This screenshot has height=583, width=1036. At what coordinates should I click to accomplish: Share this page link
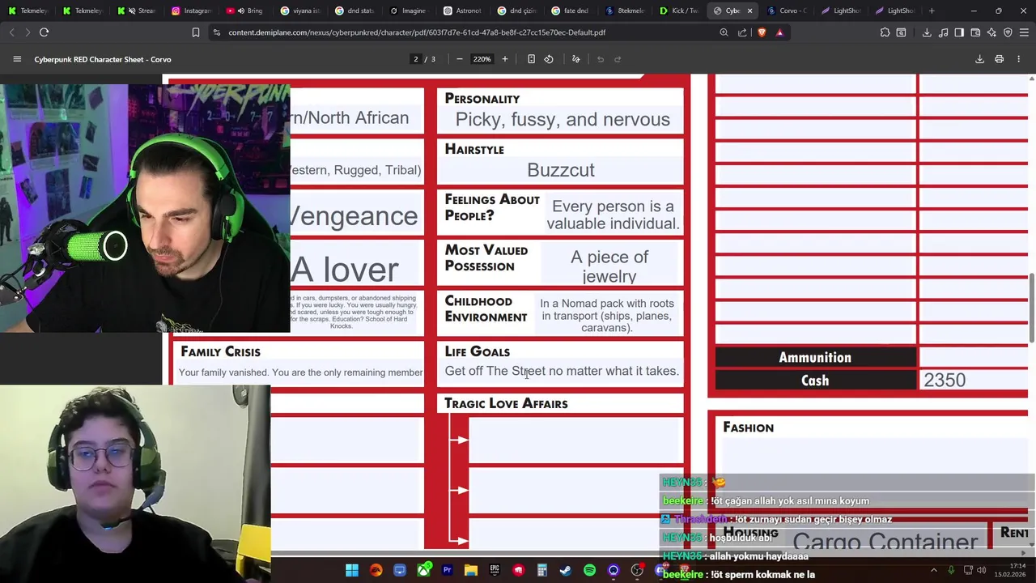click(x=742, y=32)
